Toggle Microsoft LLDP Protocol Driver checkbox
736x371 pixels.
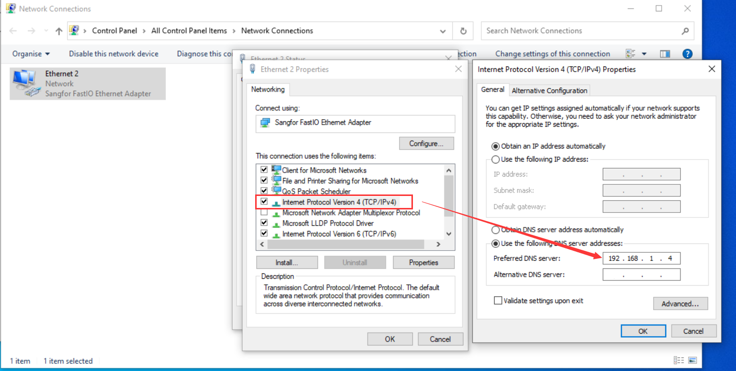(264, 223)
